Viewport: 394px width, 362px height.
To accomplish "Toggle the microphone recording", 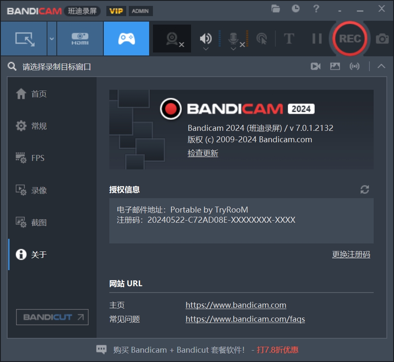I will [233, 38].
